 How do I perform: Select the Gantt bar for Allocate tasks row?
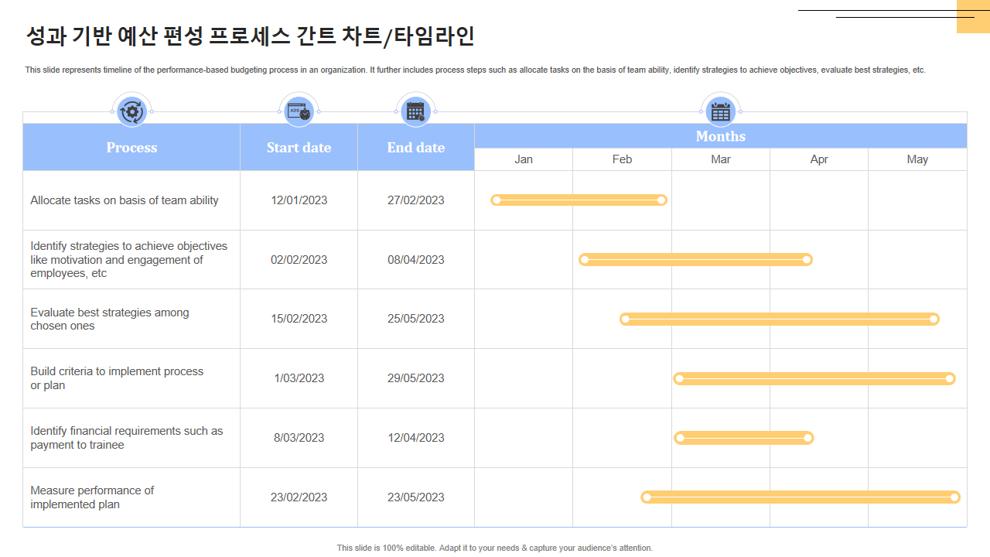coord(579,200)
